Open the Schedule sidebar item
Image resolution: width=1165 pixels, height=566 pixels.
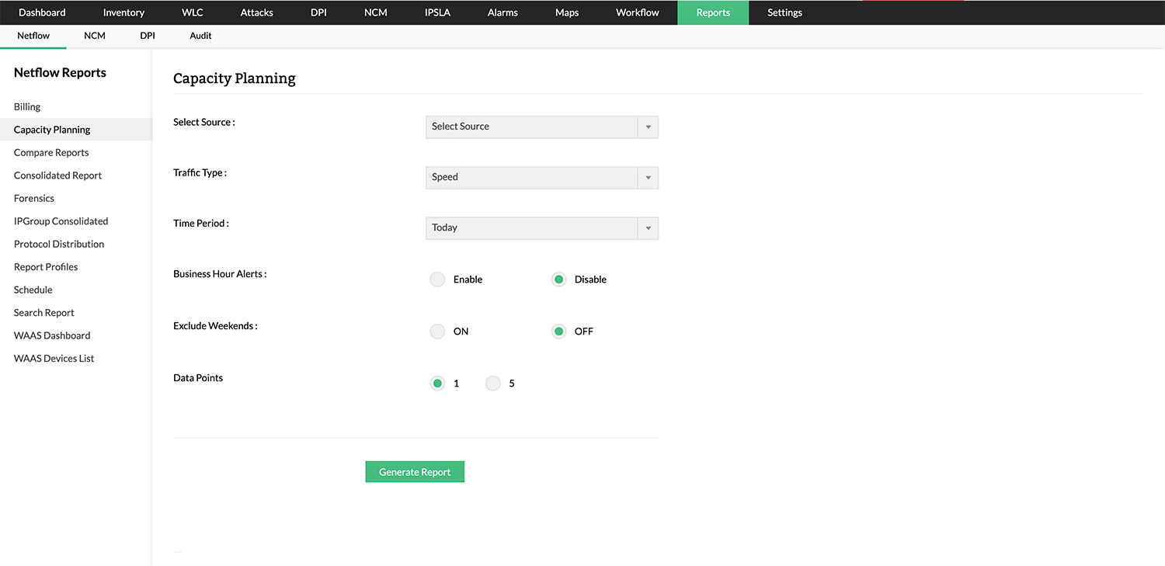coord(33,290)
